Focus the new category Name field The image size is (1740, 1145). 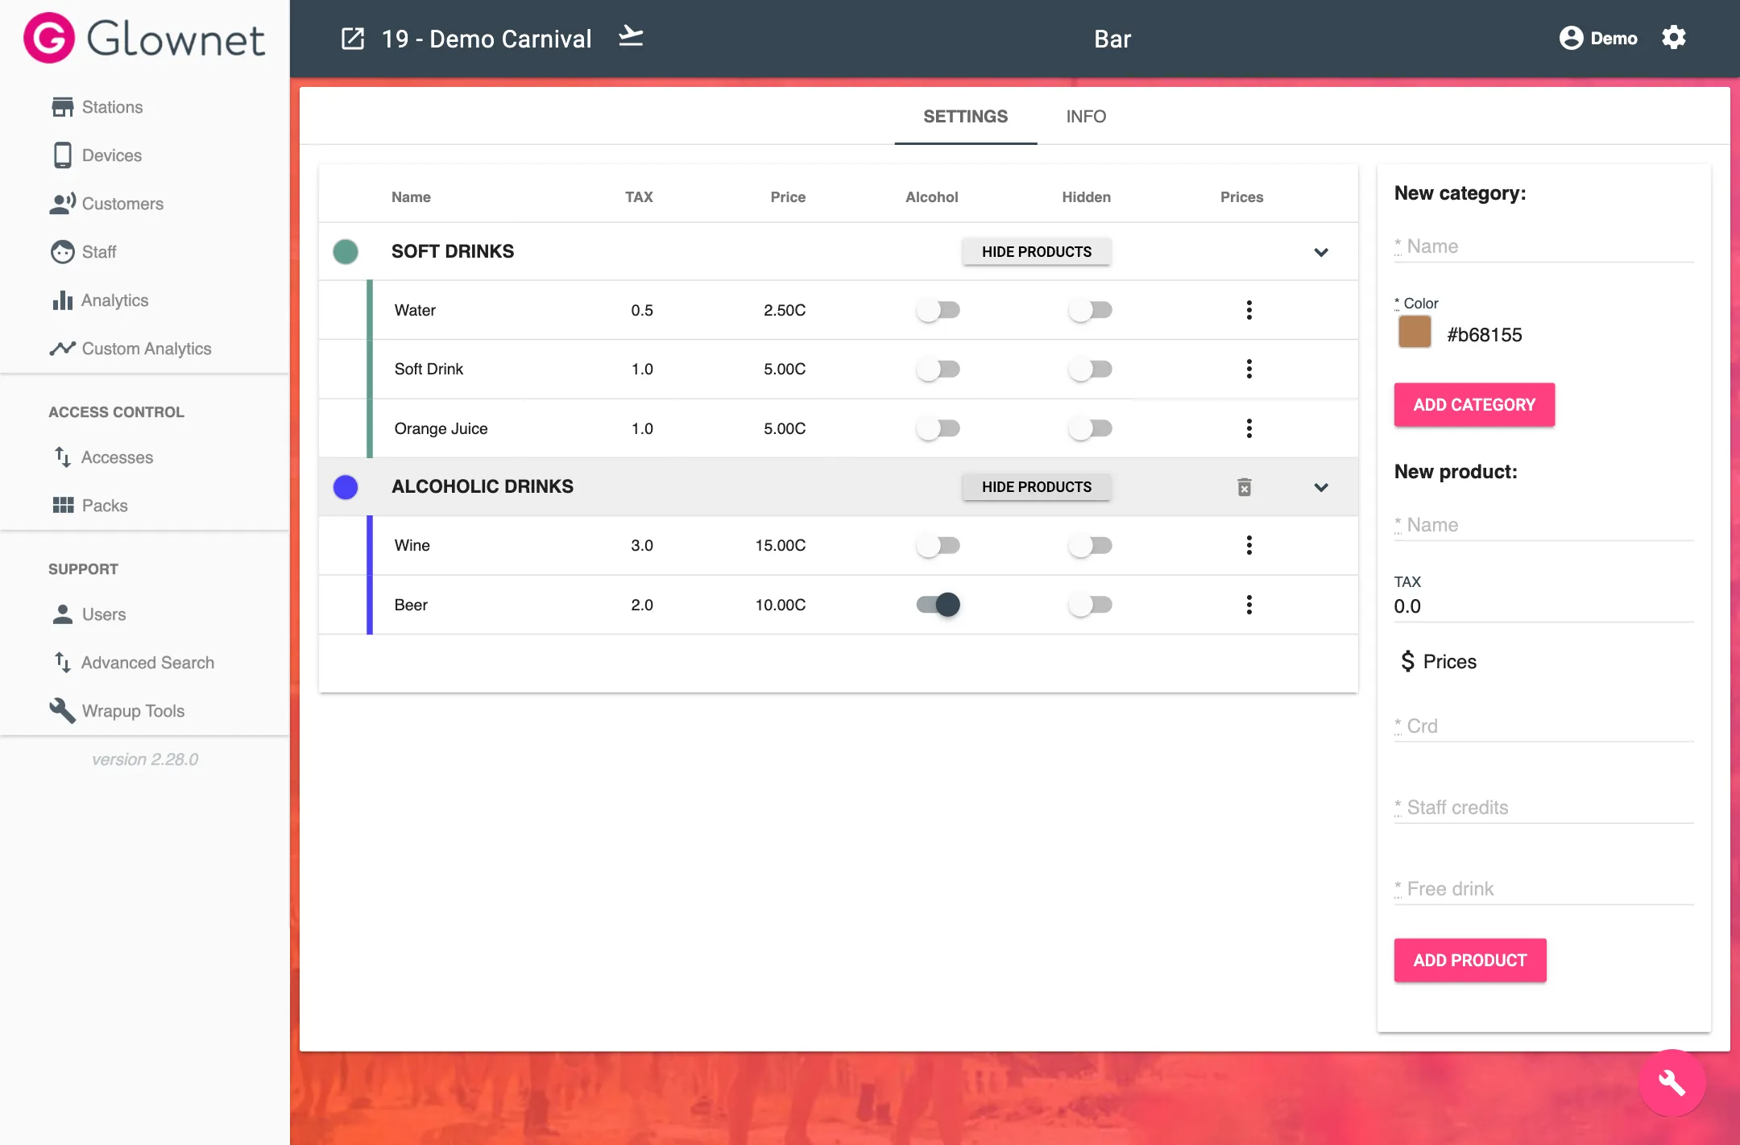(x=1543, y=246)
